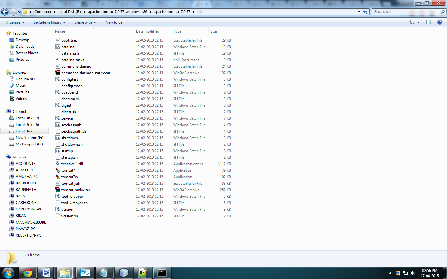This screenshot has width=447, height=279.
Task: Expand the address bar history dropdown
Action: [359, 12]
